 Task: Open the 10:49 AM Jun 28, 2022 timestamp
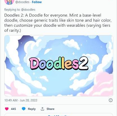click(21, 100)
